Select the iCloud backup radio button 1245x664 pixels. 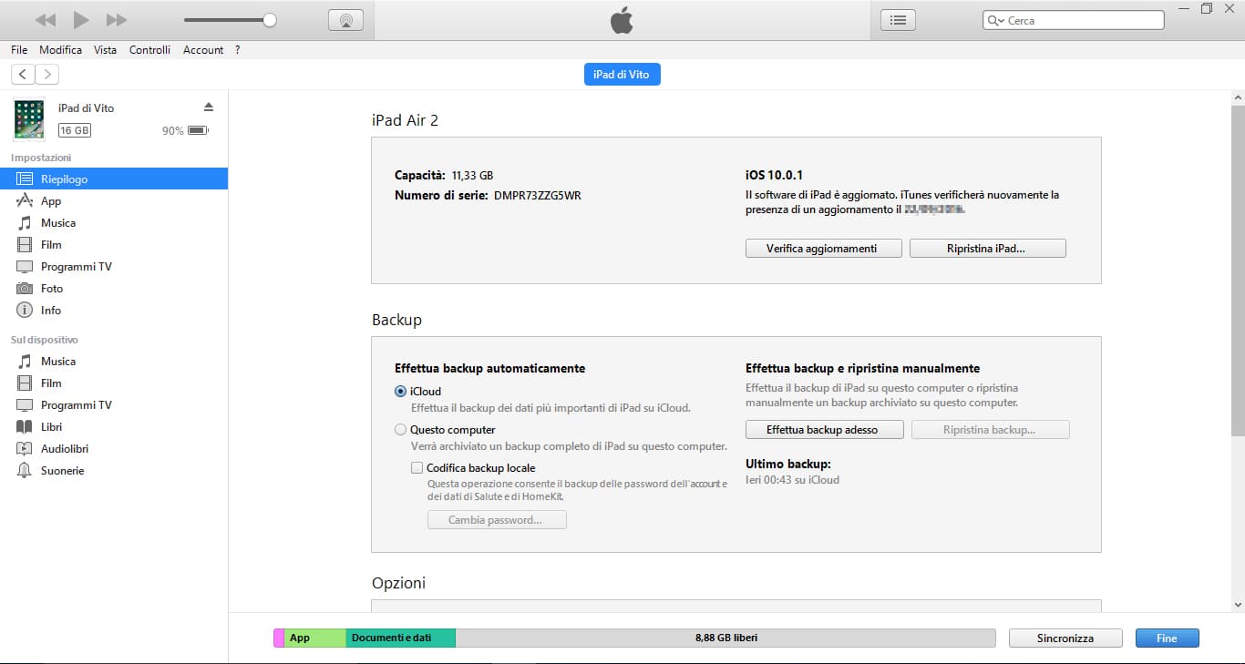401,392
